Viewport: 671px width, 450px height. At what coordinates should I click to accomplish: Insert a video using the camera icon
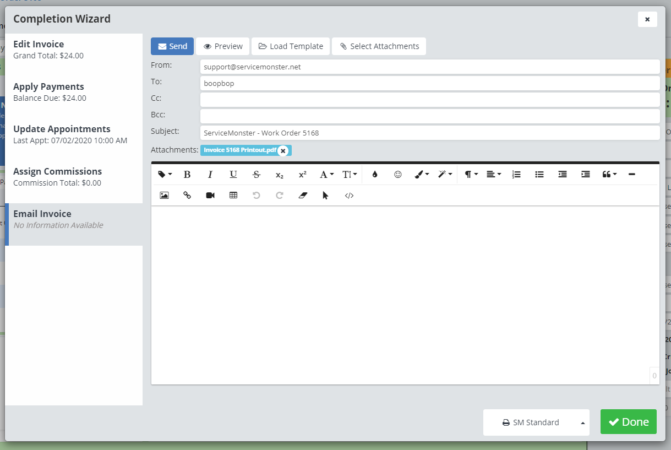click(210, 196)
